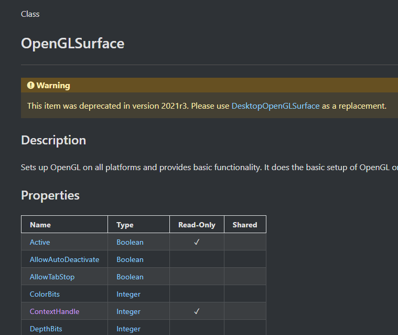
Task: Click Boolean type in Active row
Action: click(x=130, y=242)
